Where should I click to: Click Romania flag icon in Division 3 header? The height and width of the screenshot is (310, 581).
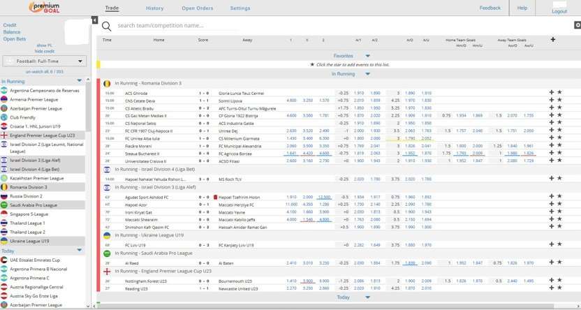click(107, 83)
